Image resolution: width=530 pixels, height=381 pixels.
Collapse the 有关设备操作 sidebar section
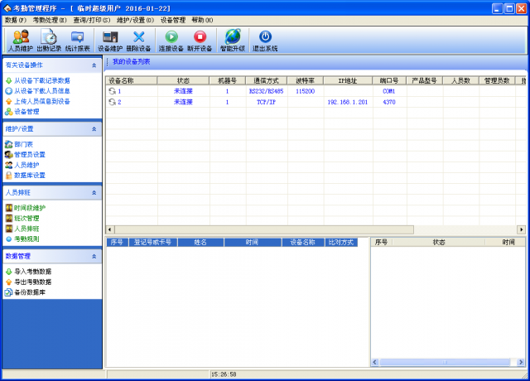tap(94, 65)
